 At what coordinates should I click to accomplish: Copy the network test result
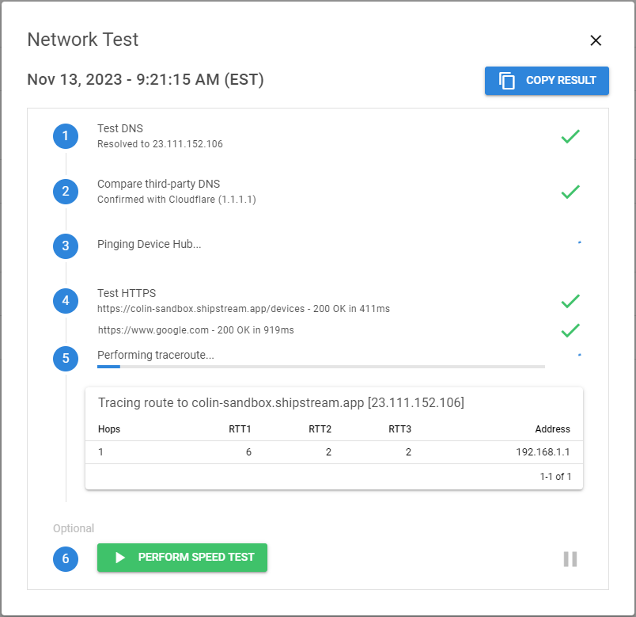coord(547,81)
